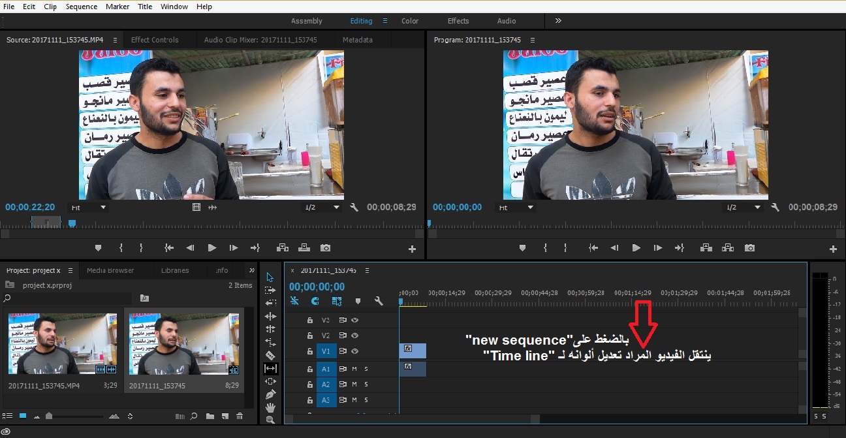This screenshot has height=438, width=846.
Task: Open Program monitor button editor plus
Action: [x=833, y=249]
